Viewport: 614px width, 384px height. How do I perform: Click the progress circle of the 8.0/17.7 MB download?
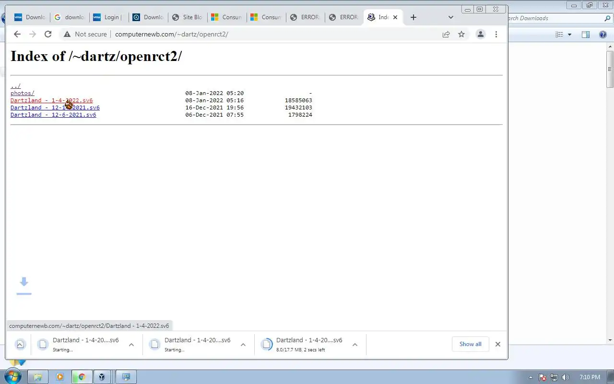click(267, 344)
